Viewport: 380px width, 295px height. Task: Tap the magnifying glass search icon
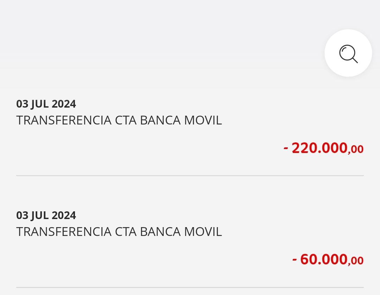click(348, 53)
